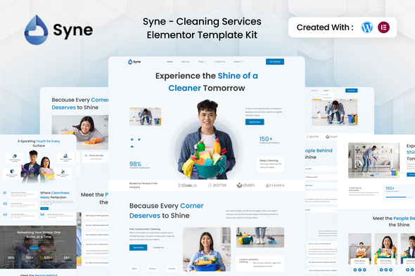Click the aven partner logo in the center page

246,185
